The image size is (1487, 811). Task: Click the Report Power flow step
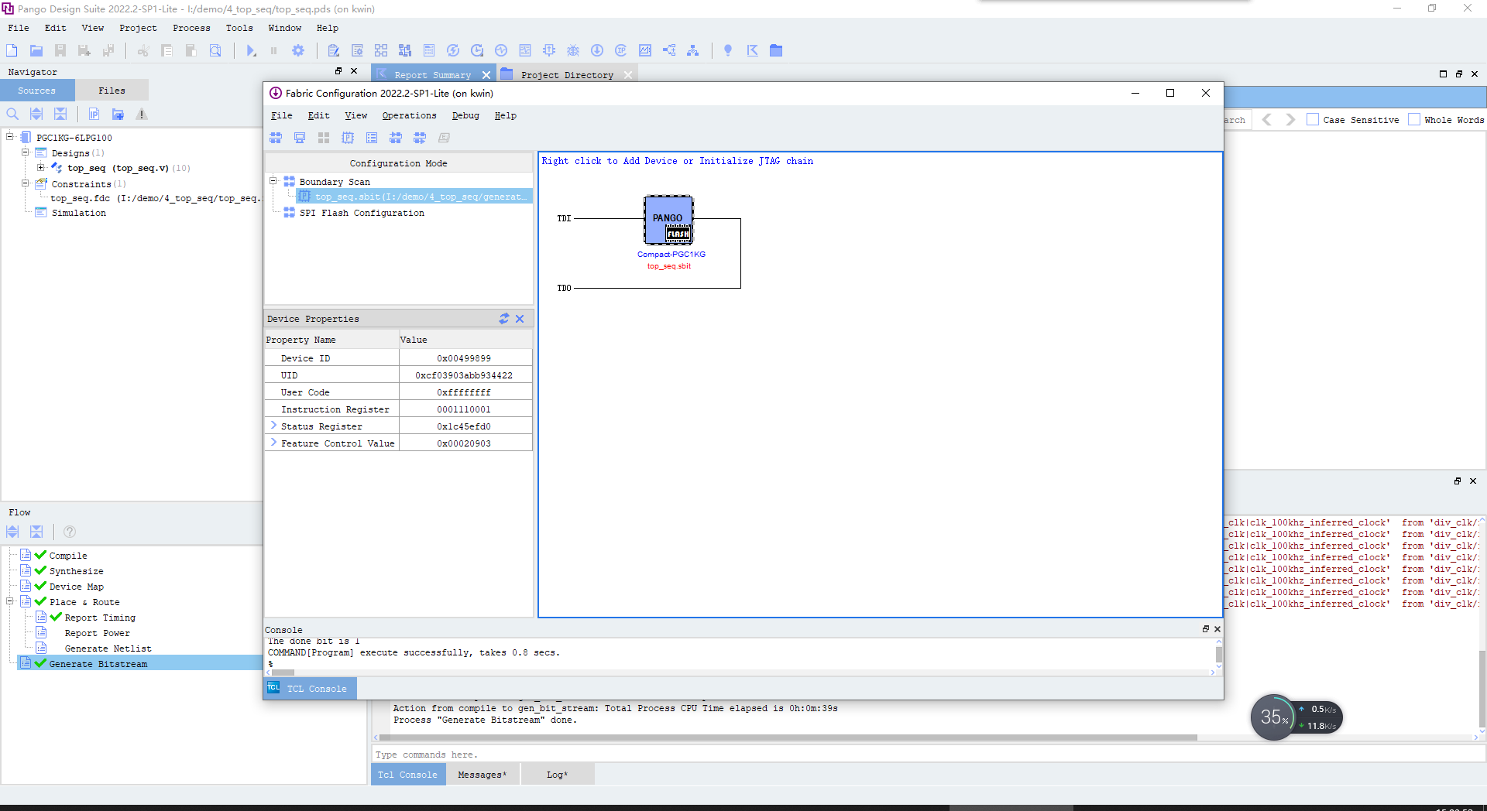(x=97, y=633)
